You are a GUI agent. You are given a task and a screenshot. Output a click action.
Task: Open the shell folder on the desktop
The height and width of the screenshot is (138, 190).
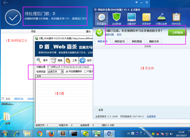click(7, 118)
